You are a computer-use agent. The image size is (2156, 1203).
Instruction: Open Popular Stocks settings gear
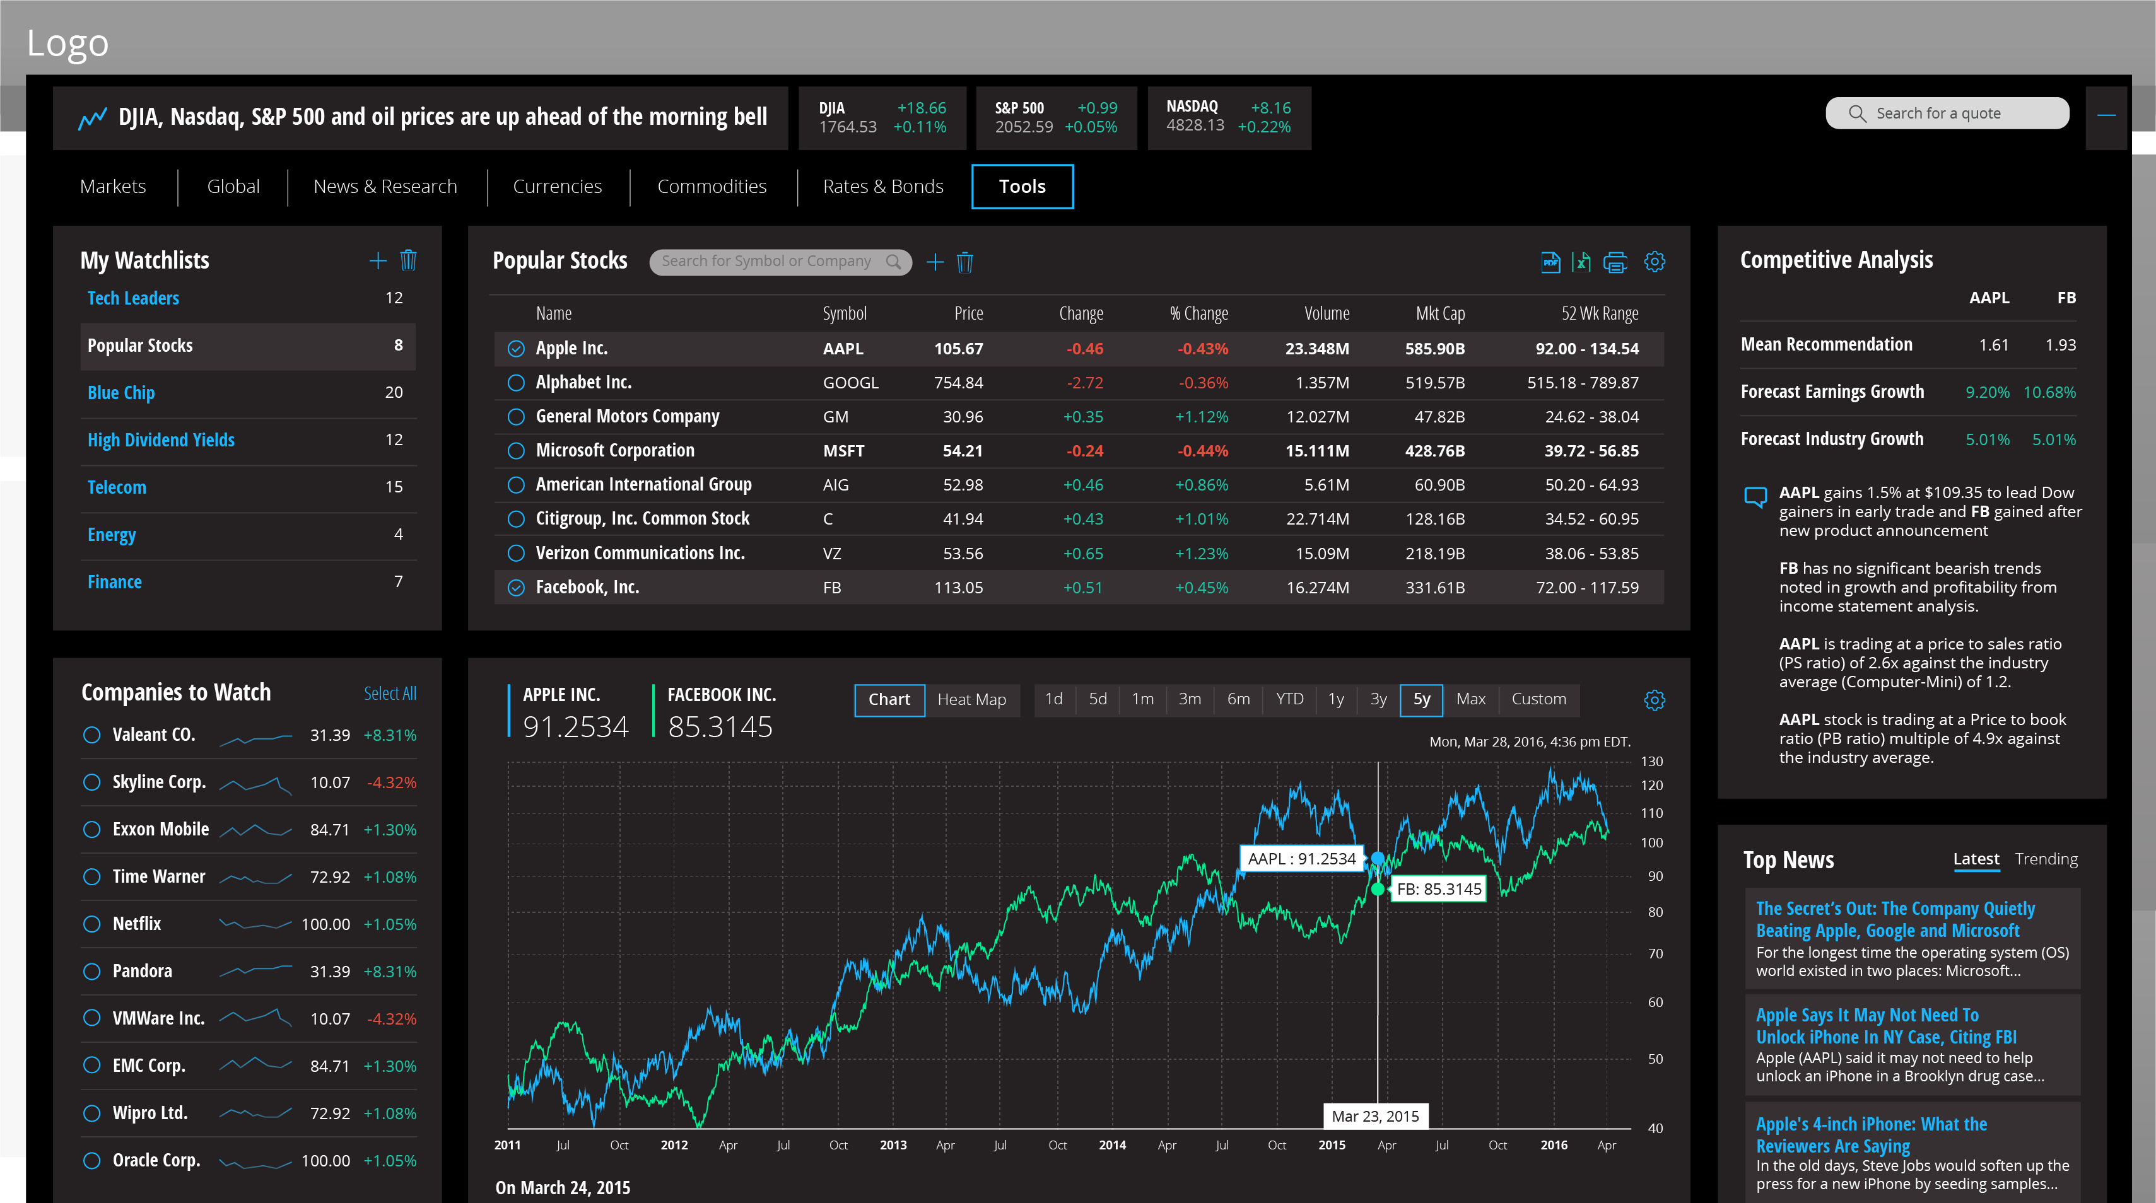click(1655, 262)
